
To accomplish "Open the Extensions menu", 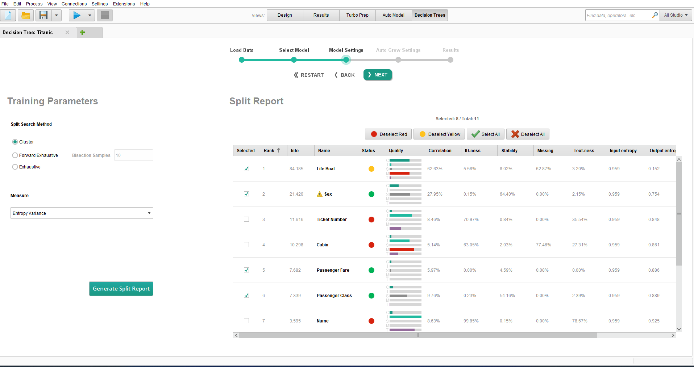I will (124, 4).
